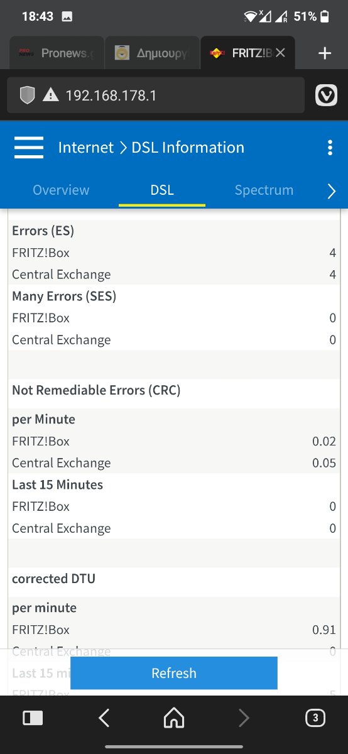
Task: Switch to the Pronews browser tab
Action: 55,53
